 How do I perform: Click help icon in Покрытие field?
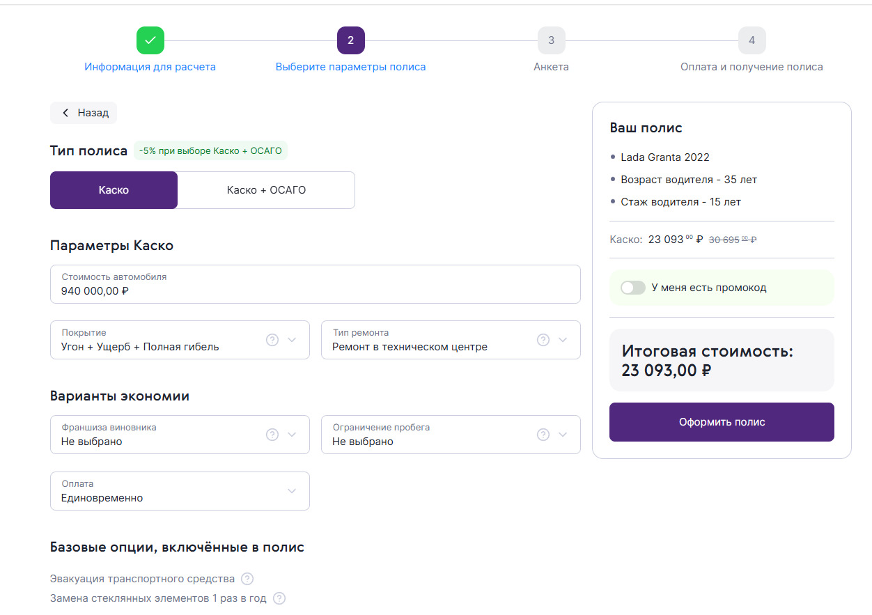pyautogui.click(x=272, y=340)
